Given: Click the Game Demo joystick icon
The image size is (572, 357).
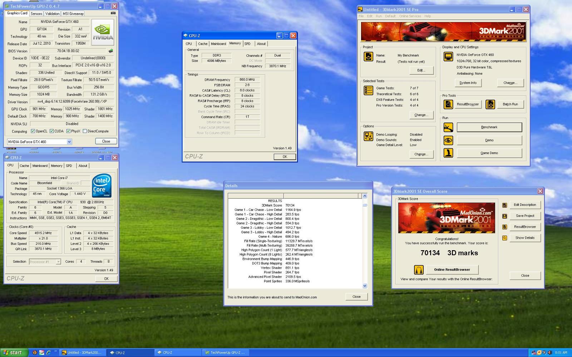Looking at the screenshot, I should 448,153.
